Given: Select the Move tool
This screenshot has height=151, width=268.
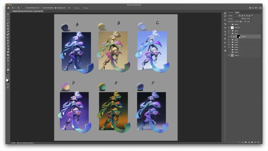Looking at the screenshot, I should [x=8, y=15].
